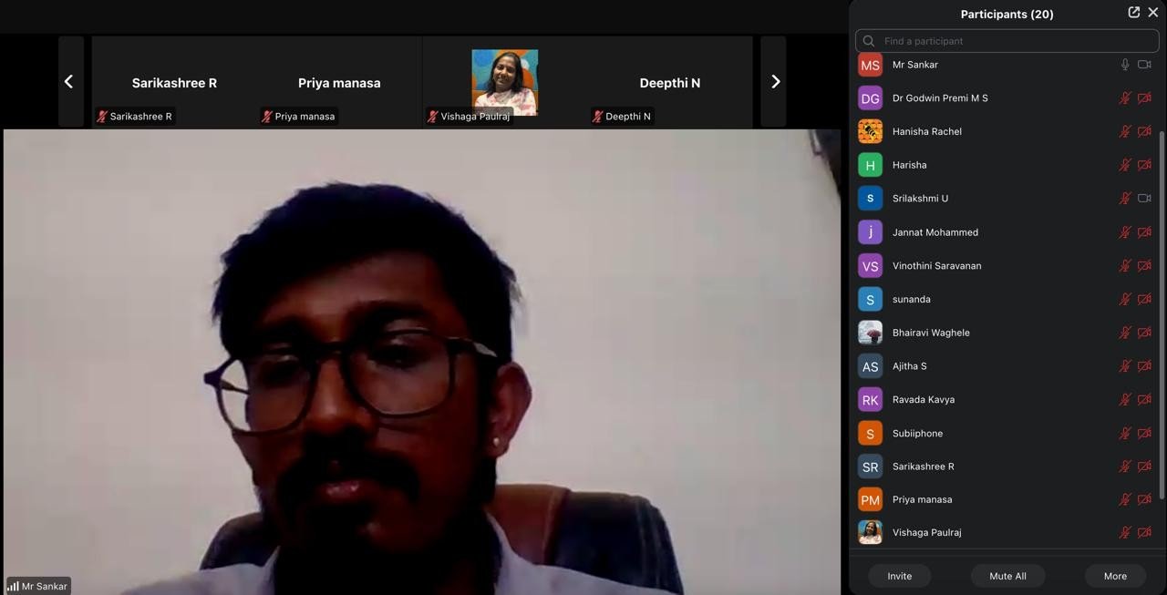Select Priya manasa's gallery tile
This screenshot has height=595, width=1167.
tap(339, 81)
